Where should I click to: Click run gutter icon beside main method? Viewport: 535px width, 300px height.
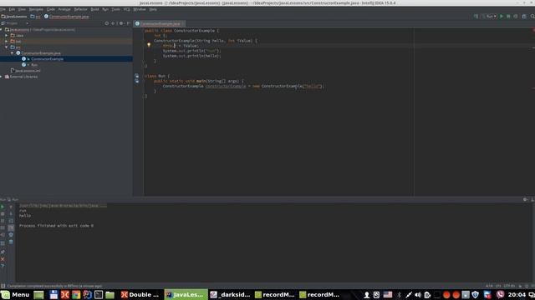point(137,81)
